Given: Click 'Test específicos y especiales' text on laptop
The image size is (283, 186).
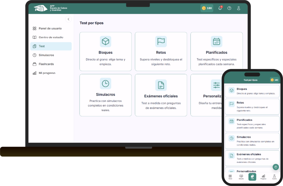Looking at the screenshot, I should click(216, 62).
